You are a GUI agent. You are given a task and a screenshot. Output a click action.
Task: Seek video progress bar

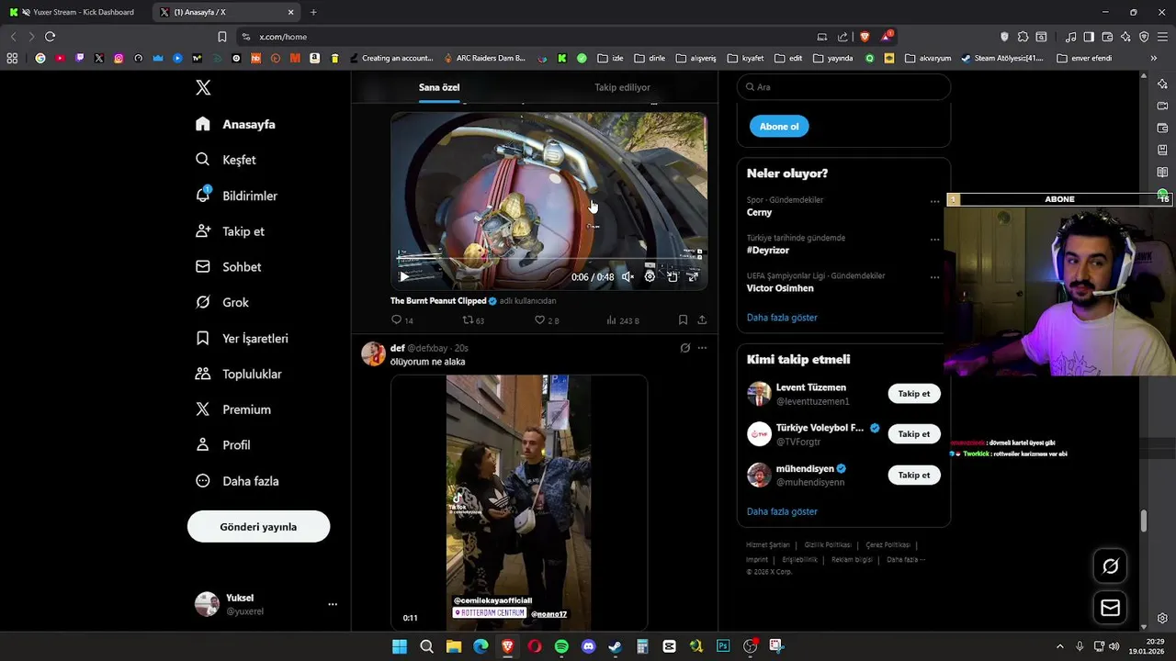point(549,259)
